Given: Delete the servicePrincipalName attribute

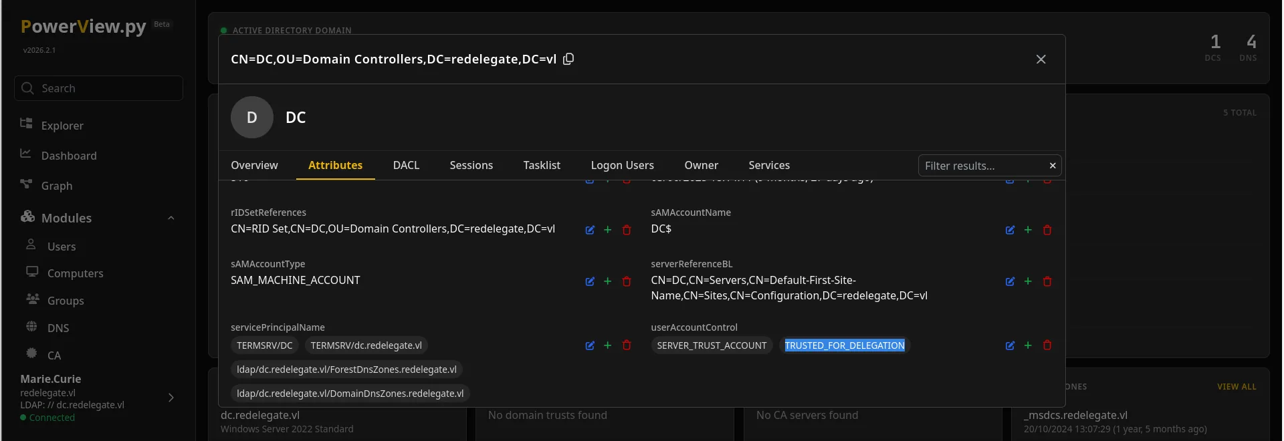Looking at the screenshot, I should pyautogui.click(x=627, y=345).
